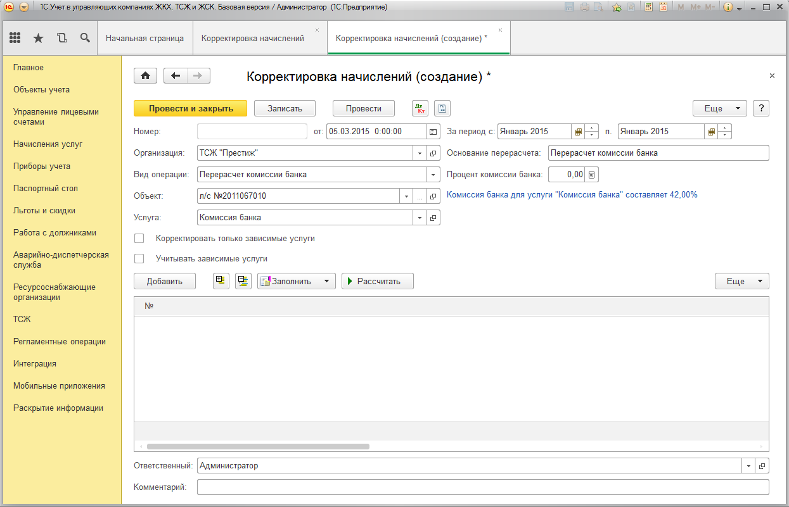Image resolution: width=789 pixels, height=507 pixels.
Task: Open Регламентные операции section
Action: pyautogui.click(x=60, y=341)
